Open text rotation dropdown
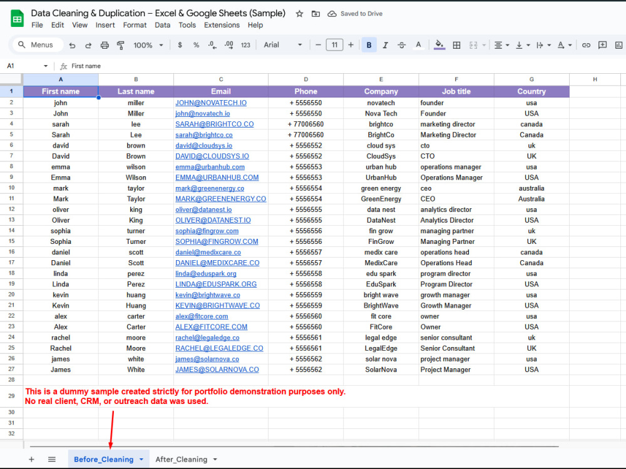 pos(565,45)
